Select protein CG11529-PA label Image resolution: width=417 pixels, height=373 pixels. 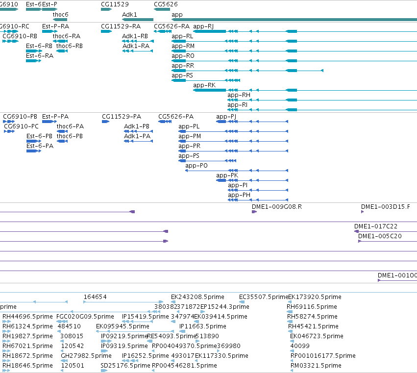pos(122,117)
